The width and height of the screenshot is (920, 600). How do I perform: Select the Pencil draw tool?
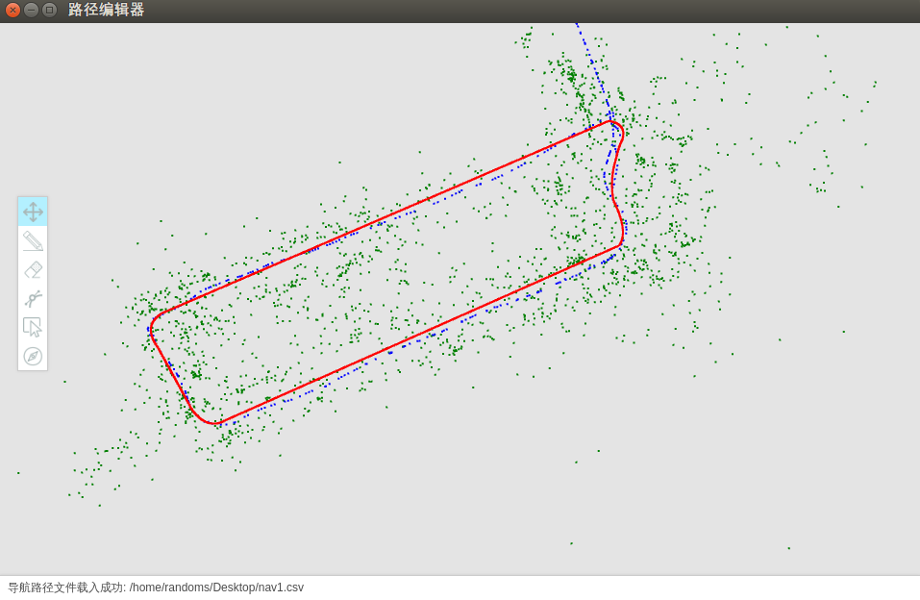point(33,240)
